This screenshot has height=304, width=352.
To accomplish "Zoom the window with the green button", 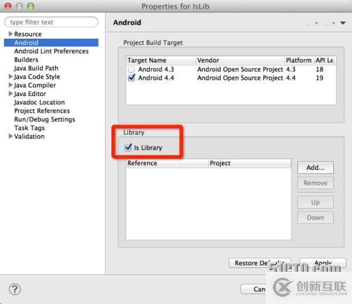I will 31,6.
